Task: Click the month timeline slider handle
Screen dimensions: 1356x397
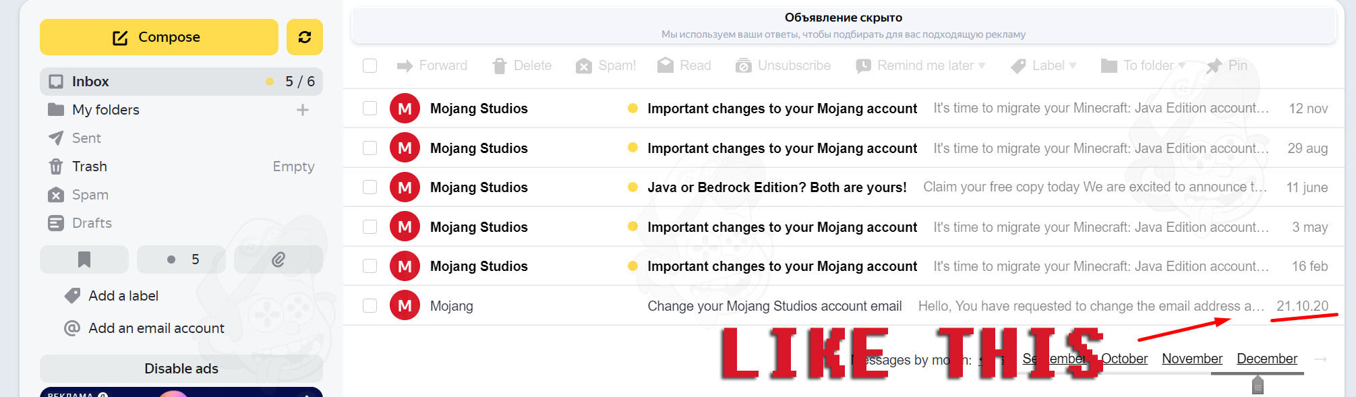Action: tap(1258, 386)
